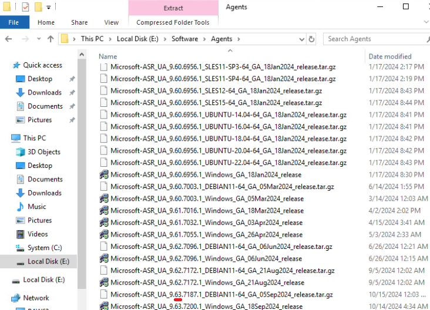The height and width of the screenshot is (310, 430).
Task: Open the View ribbon tab
Action: (111, 22)
